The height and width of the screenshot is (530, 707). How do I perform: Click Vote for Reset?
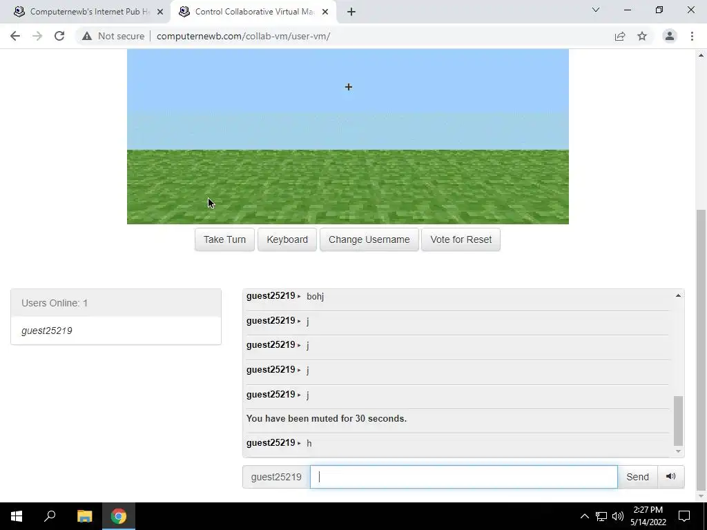[461, 239]
